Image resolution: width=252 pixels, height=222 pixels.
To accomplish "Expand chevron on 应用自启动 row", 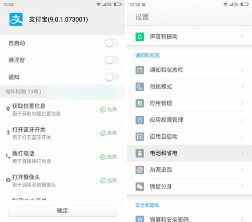I will [x=242, y=137].
